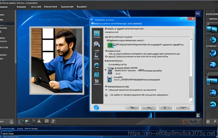The image size is (218, 138).
Task: Select the photo of the bearded man
Action: [57, 60]
